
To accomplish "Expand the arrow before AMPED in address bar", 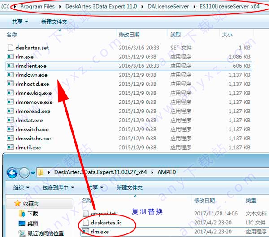I will click(x=152, y=172).
